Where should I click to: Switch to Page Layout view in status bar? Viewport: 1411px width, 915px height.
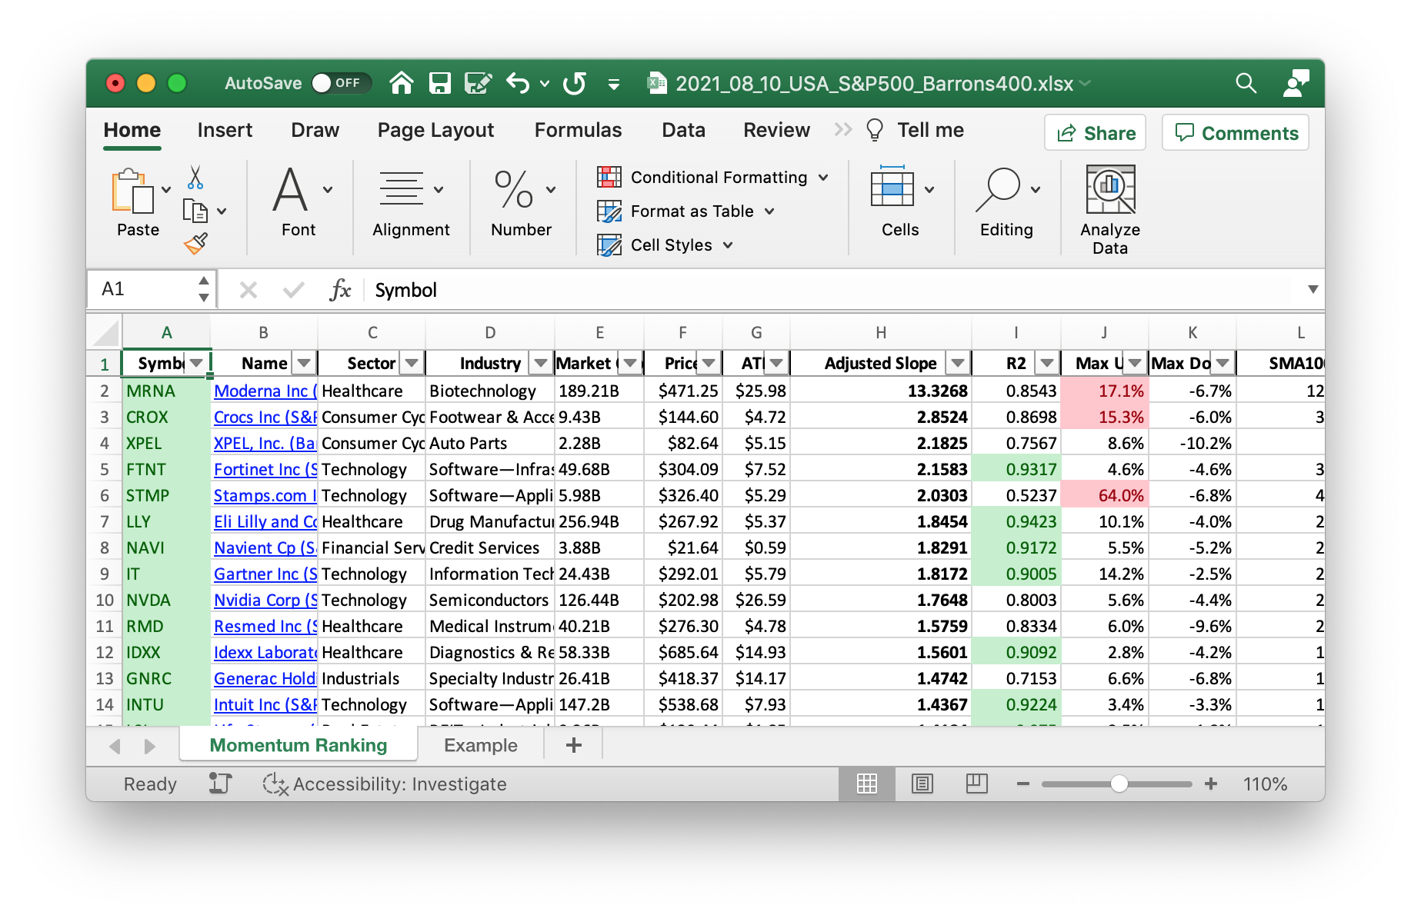[x=922, y=784]
